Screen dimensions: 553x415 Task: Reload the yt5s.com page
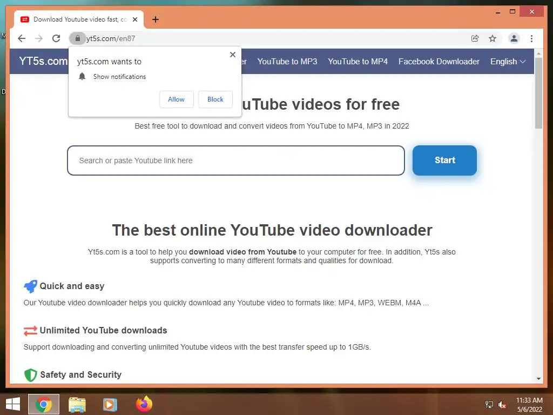tap(56, 38)
